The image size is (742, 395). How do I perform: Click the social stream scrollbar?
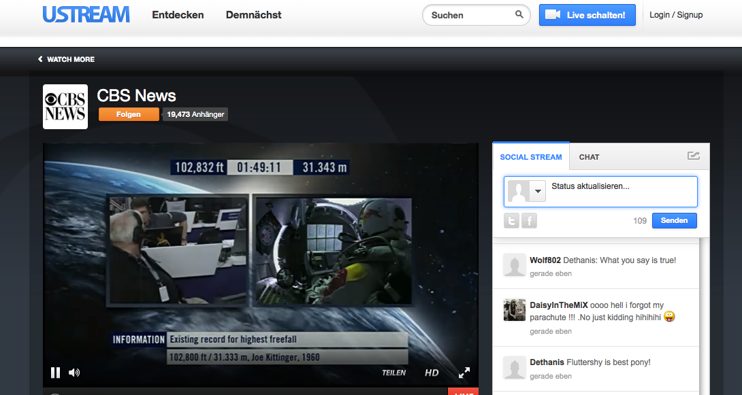point(704,316)
